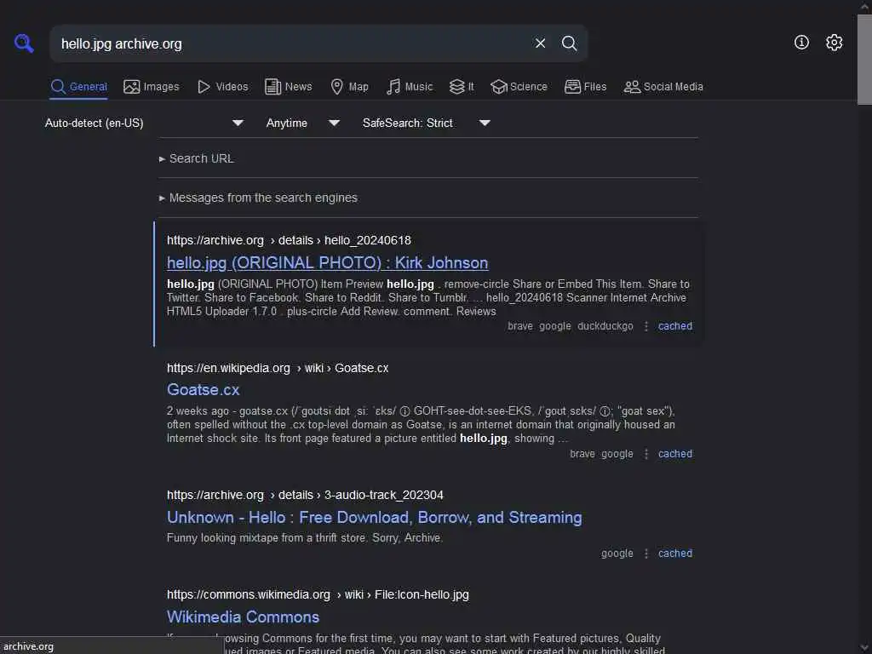Switch to the Music tab
The height and width of the screenshot is (654, 872).
(x=410, y=87)
